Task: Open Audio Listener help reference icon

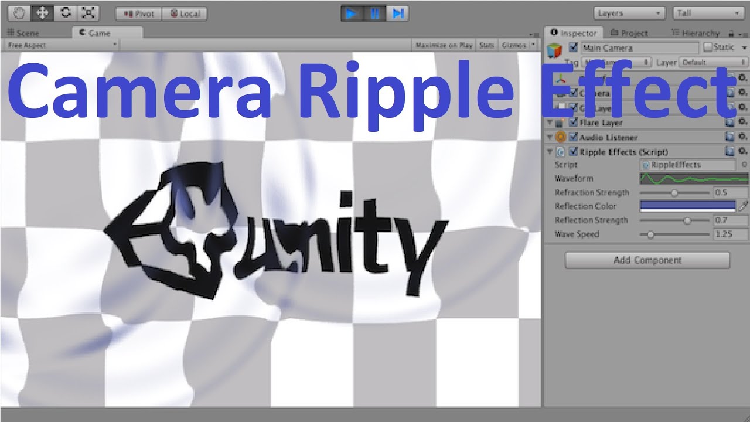Action: (729, 137)
